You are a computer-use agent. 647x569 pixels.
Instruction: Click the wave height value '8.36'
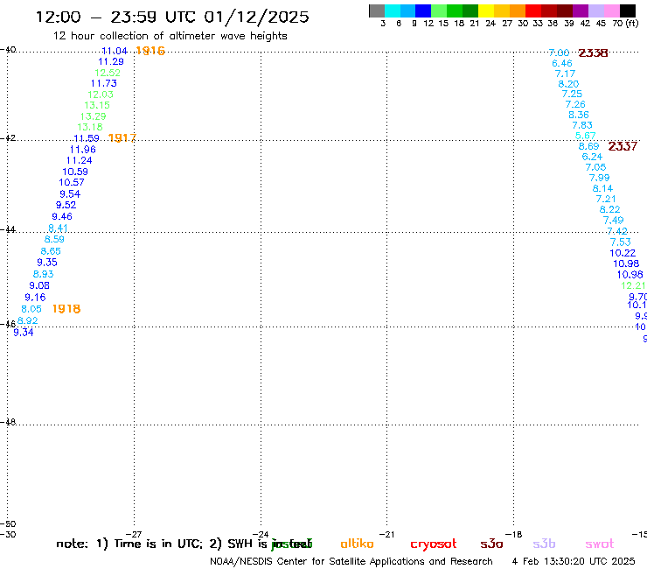click(x=579, y=115)
